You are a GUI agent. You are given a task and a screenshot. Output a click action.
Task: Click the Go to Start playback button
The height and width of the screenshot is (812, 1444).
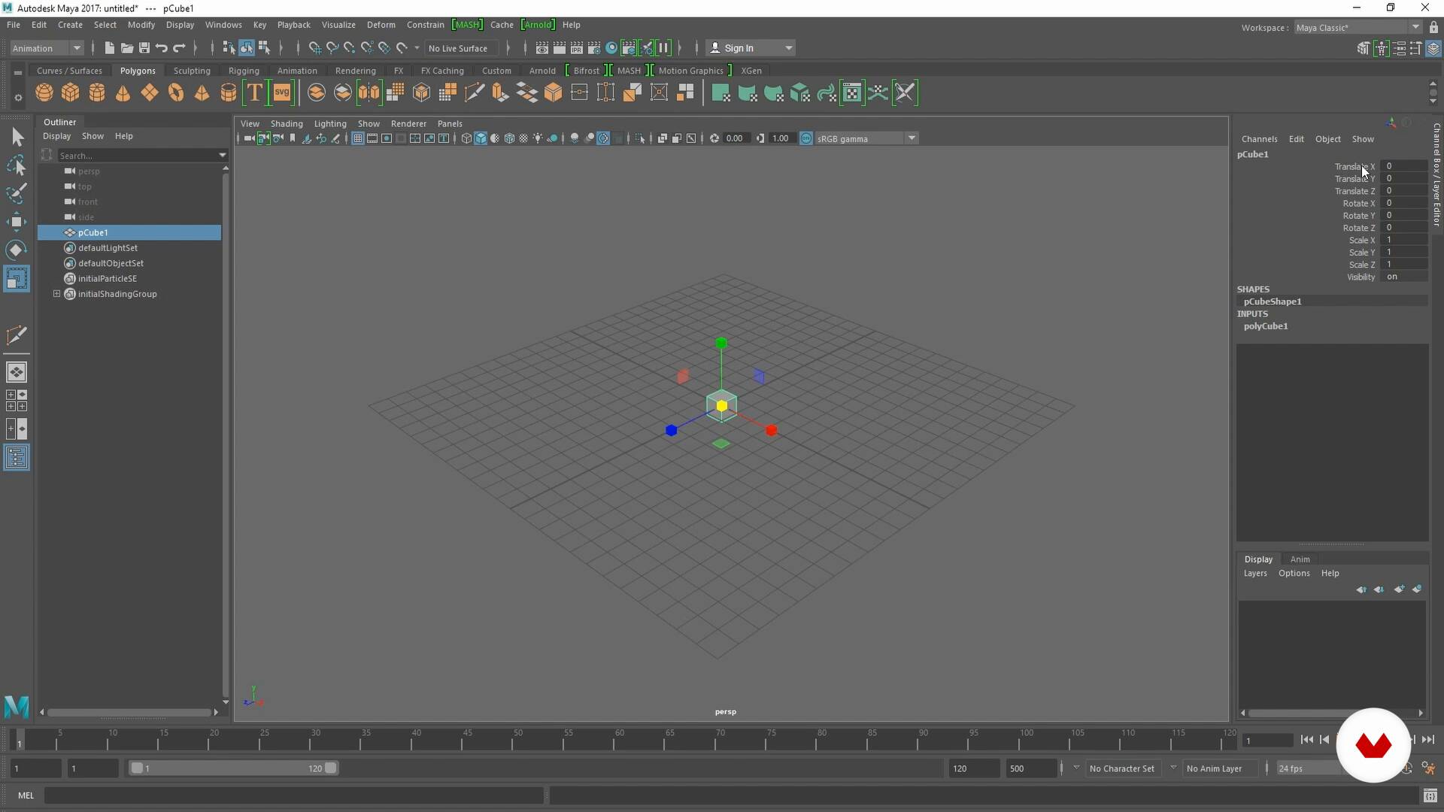[1307, 740]
